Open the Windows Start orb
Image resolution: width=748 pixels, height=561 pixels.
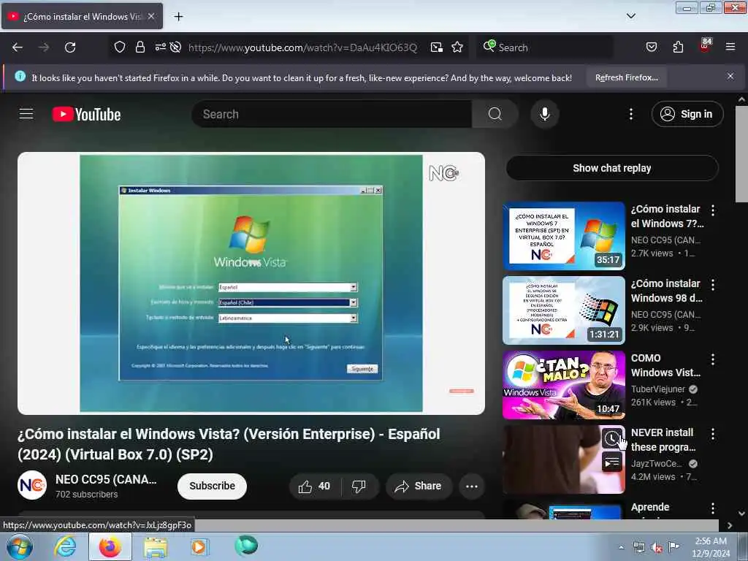(20, 546)
